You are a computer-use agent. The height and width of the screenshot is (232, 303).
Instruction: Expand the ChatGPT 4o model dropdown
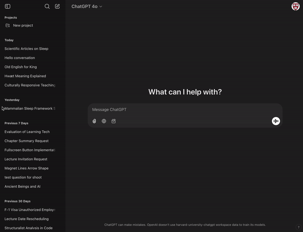87,6
